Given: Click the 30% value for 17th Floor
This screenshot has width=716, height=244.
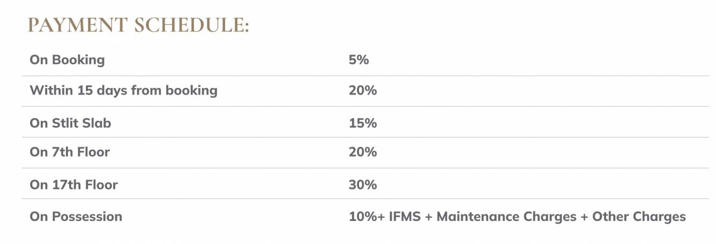Looking at the screenshot, I should (x=362, y=185).
